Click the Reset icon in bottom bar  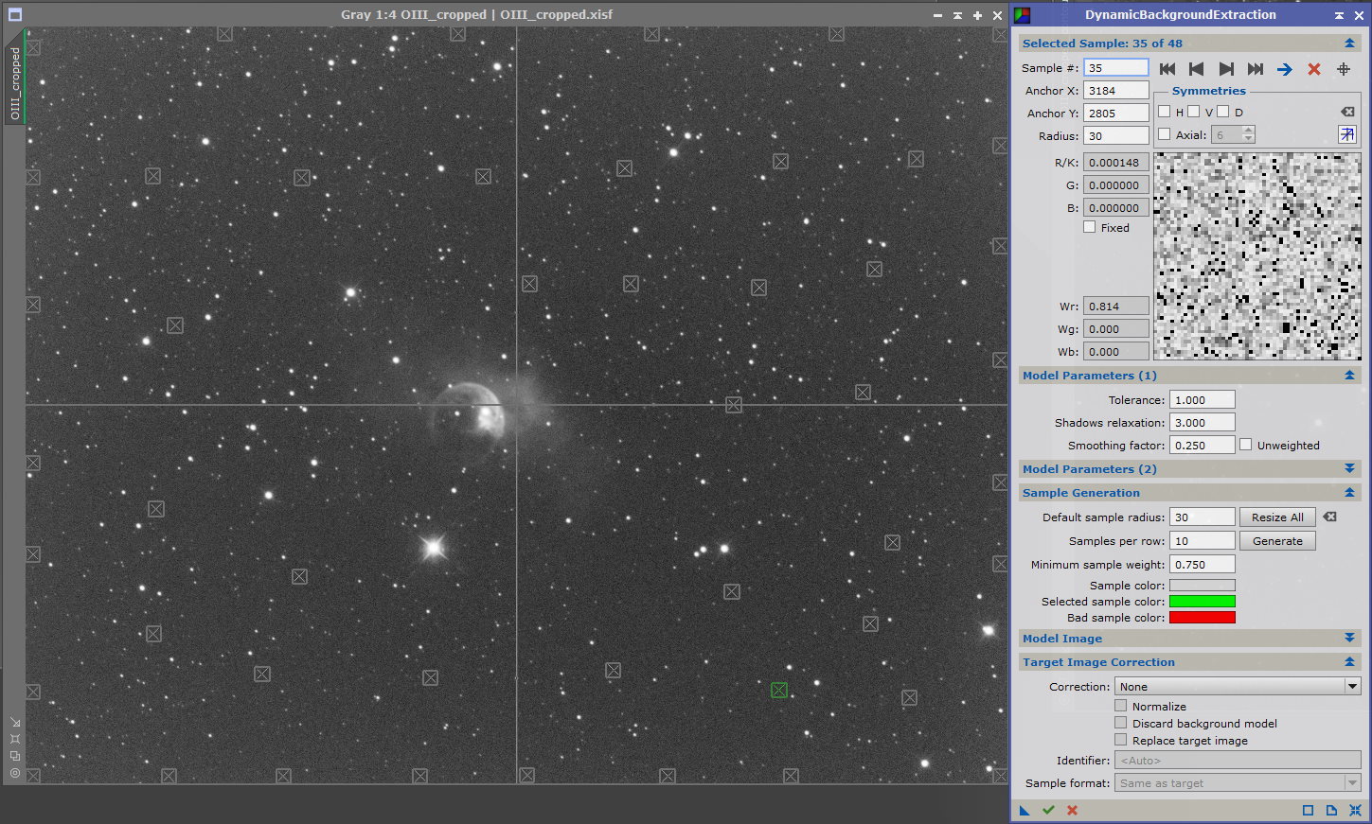pyautogui.click(x=1355, y=811)
